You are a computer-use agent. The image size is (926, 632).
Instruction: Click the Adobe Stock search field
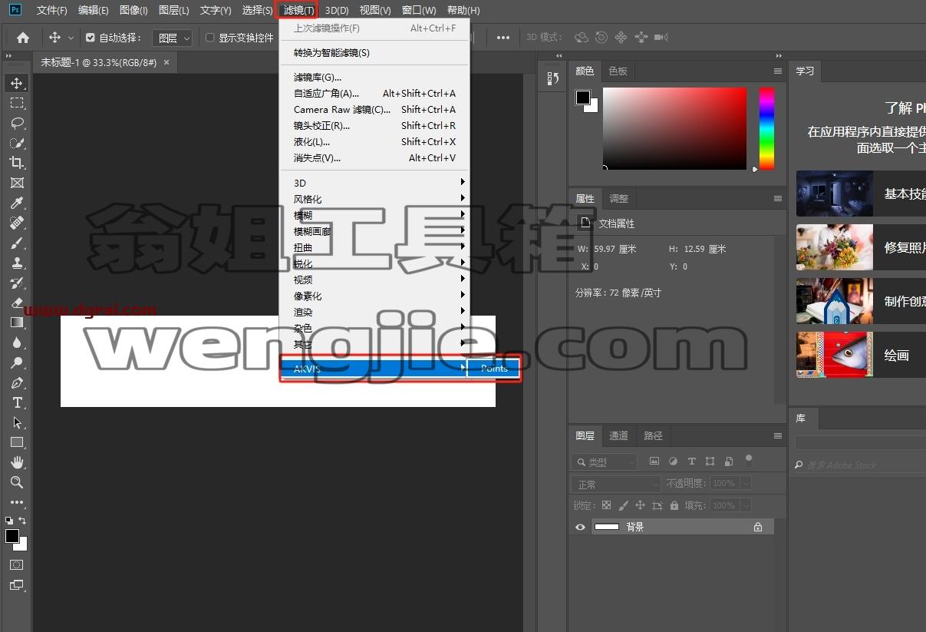coord(860,465)
